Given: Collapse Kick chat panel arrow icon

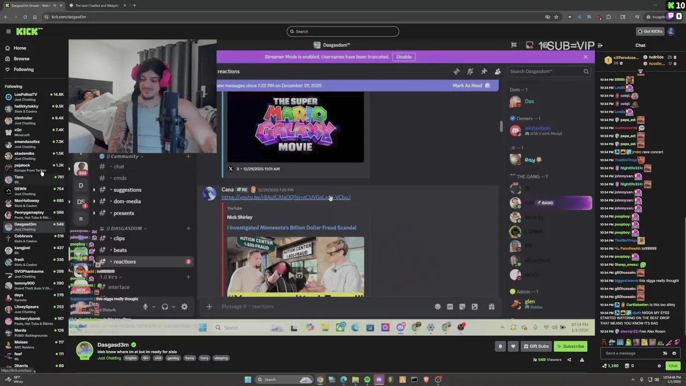Looking at the screenshot, I should point(600,46).
